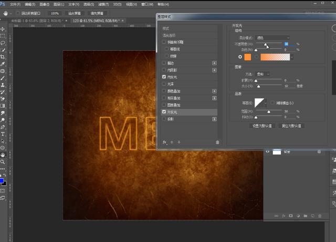Image resolution: width=336 pixels, height=242 pixels.
Task: Create a new group folder icon
Action: (306, 216)
